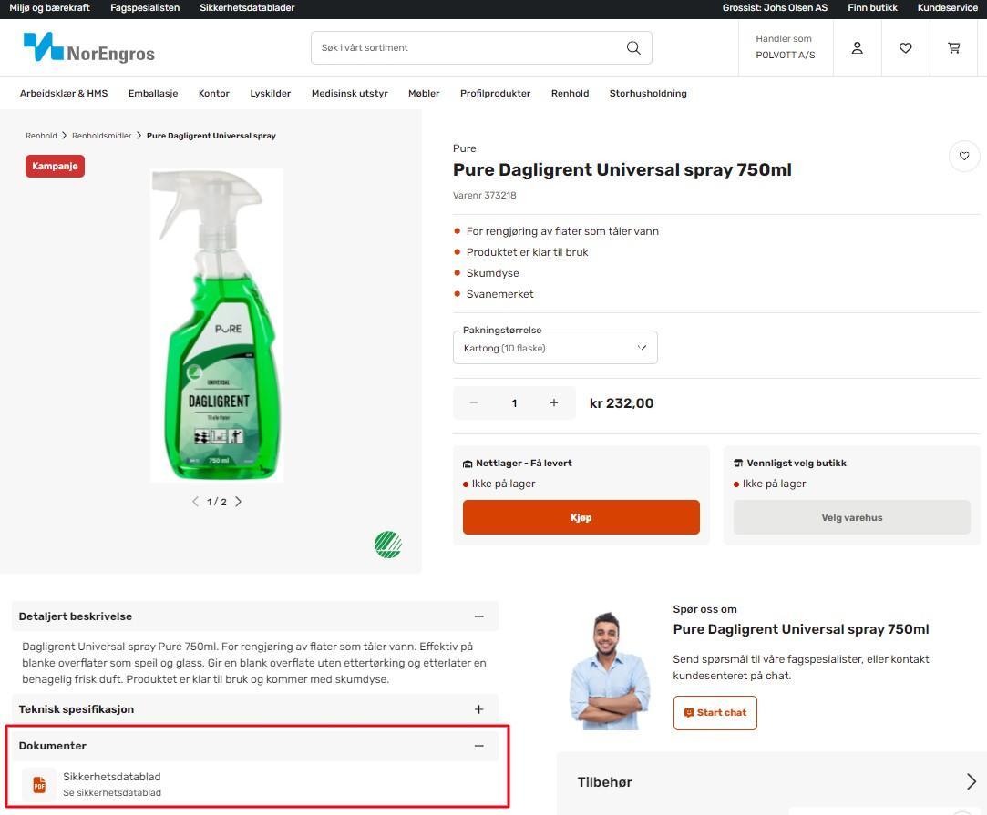Click the Sikkerhetsdatablad PDF icon
This screenshot has width=987, height=815.
pyautogui.click(x=39, y=785)
